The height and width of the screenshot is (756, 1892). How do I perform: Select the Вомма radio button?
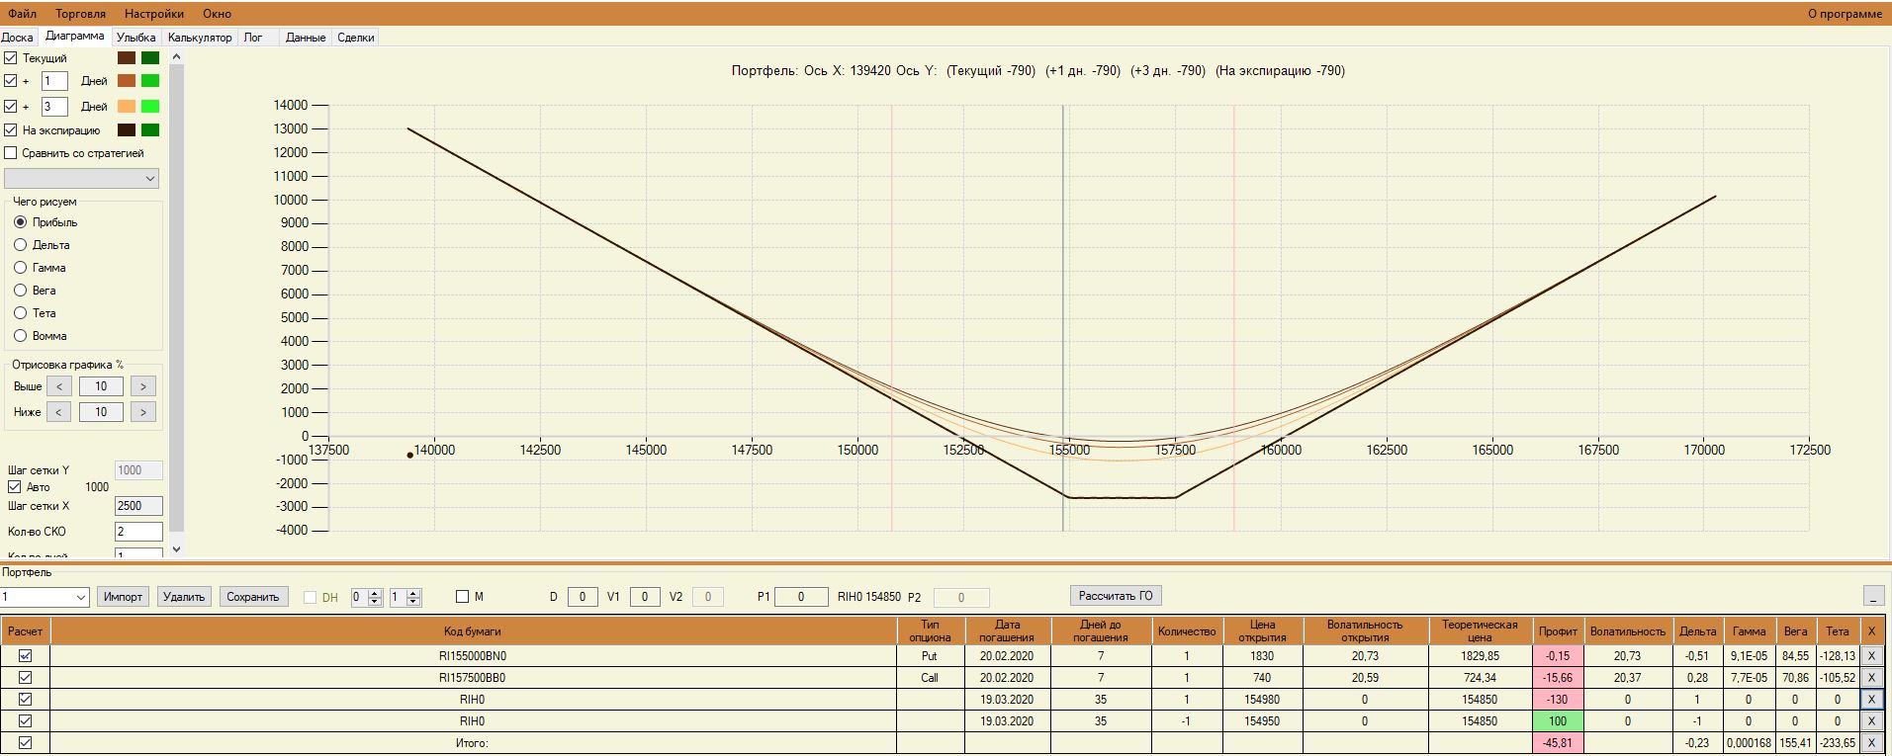21,336
